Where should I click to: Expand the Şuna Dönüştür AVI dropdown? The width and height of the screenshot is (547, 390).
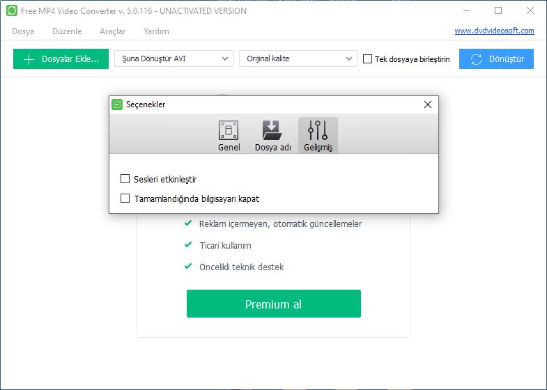point(174,58)
